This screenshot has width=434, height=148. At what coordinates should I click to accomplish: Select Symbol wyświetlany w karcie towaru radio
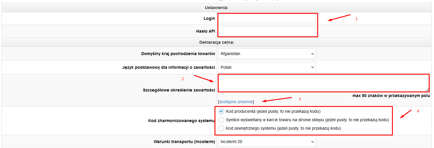[x=221, y=120]
